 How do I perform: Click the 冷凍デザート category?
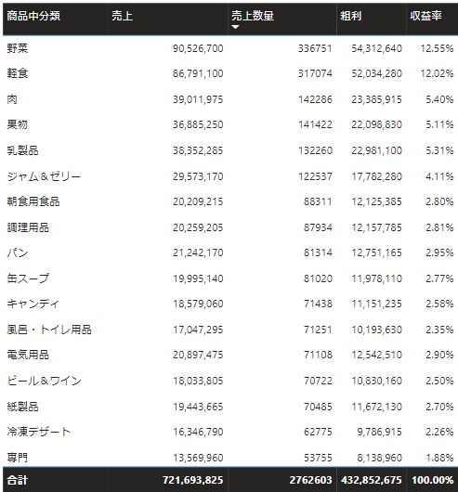[x=39, y=432]
